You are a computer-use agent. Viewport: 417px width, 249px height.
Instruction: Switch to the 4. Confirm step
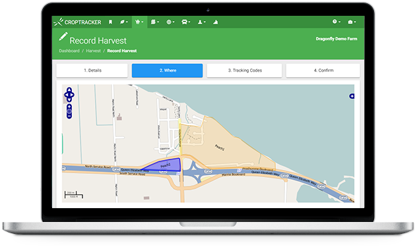tap(323, 70)
